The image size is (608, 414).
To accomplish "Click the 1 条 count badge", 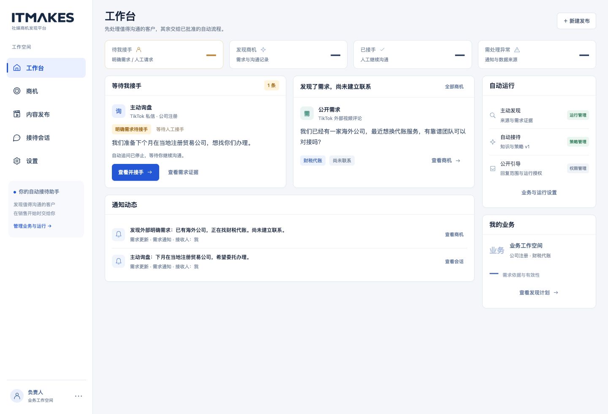I will point(271,85).
